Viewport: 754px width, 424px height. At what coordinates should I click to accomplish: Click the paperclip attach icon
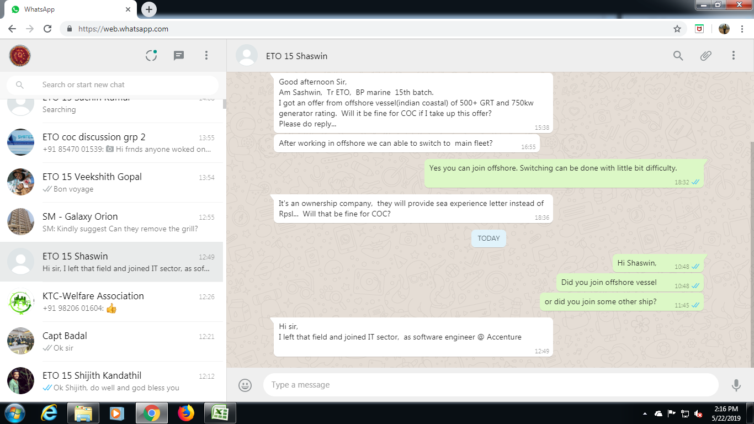coord(705,55)
